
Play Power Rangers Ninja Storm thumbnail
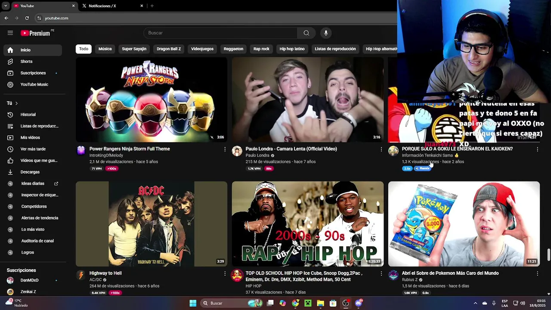[152, 99]
